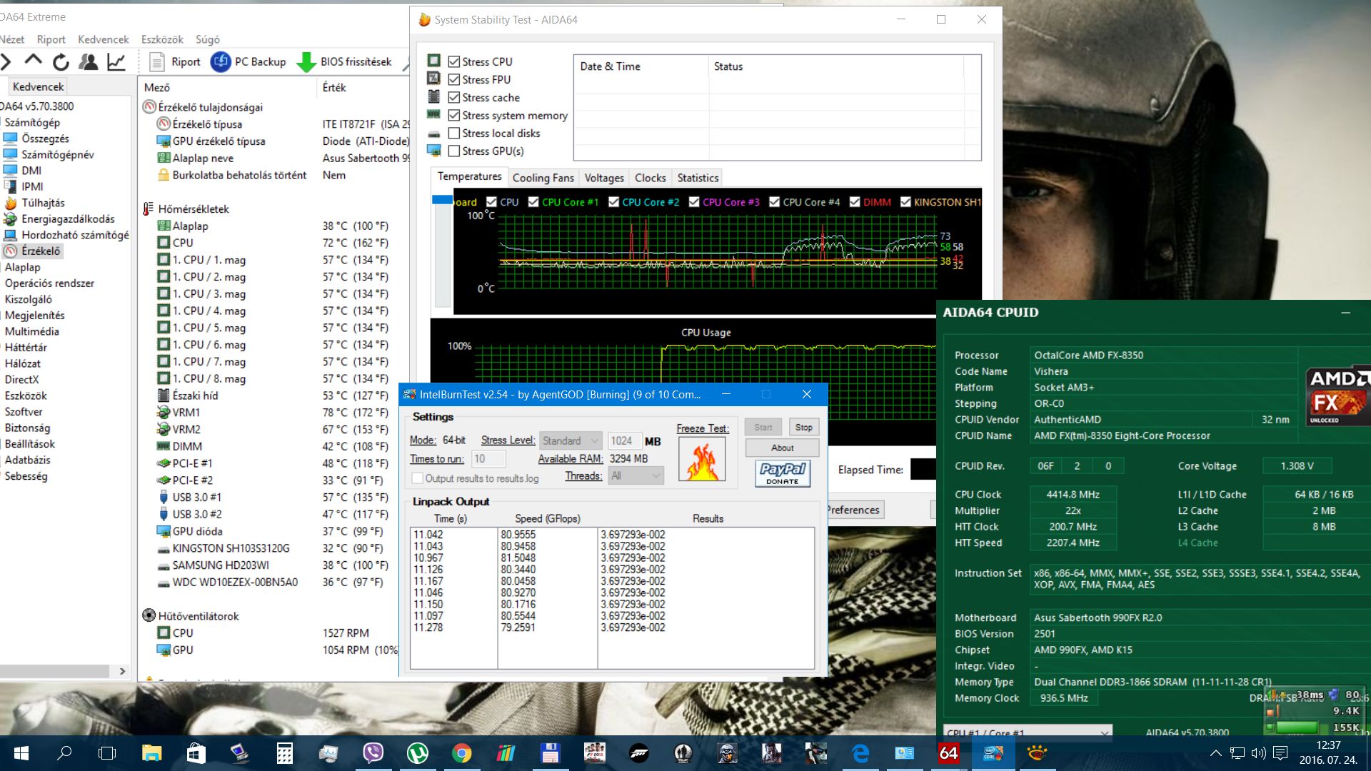The width and height of the screenshot is (1371, 771).
Task: Click the Date & Time column header
Action: [641, 66]
